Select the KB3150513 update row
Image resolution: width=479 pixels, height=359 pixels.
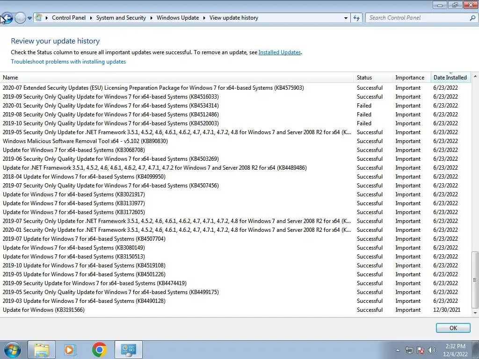(x=235, y=257)
